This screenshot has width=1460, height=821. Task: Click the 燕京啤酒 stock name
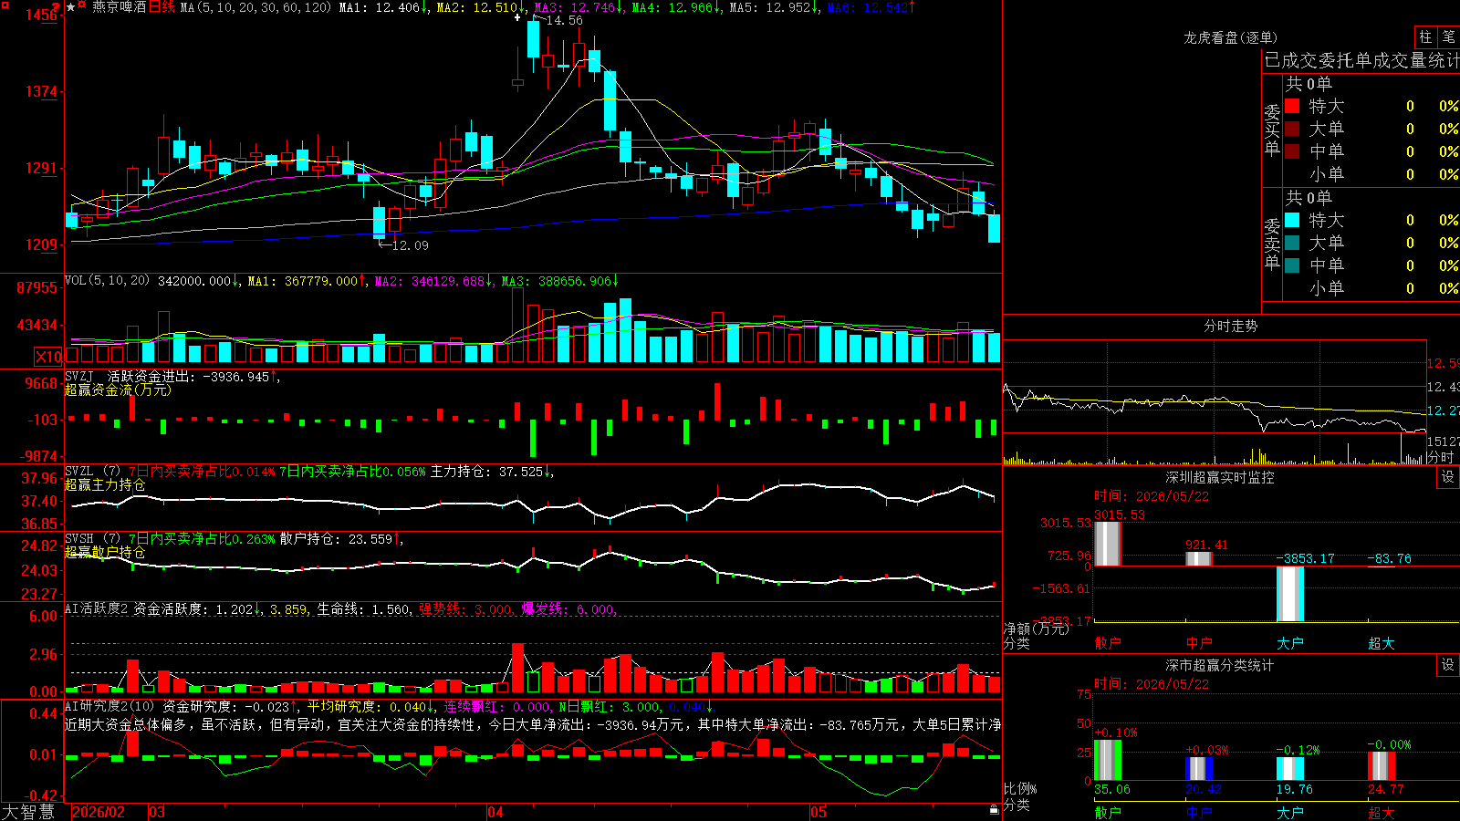[x=119, y=7]
